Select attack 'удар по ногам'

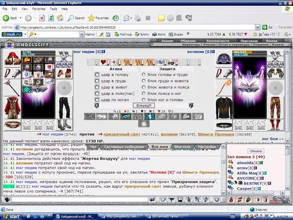tap(97, 100)
